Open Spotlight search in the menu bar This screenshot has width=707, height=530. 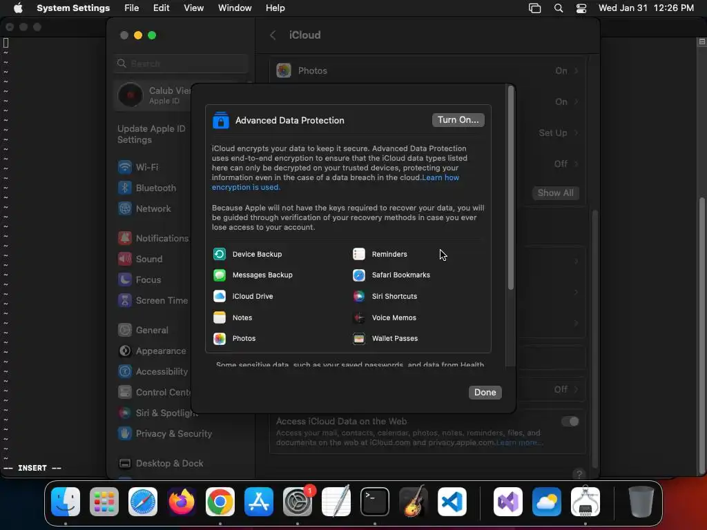tap(558, 8)
